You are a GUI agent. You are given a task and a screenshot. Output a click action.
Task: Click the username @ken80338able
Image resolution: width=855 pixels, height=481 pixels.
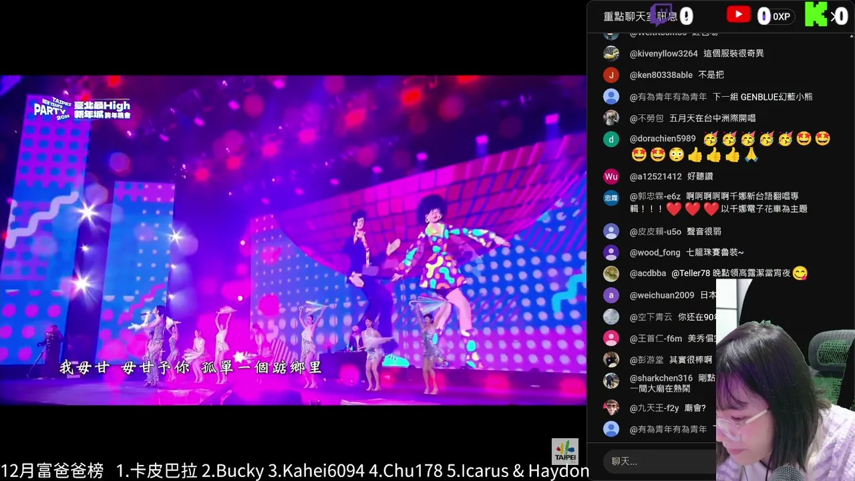click(x=661, y=75)
